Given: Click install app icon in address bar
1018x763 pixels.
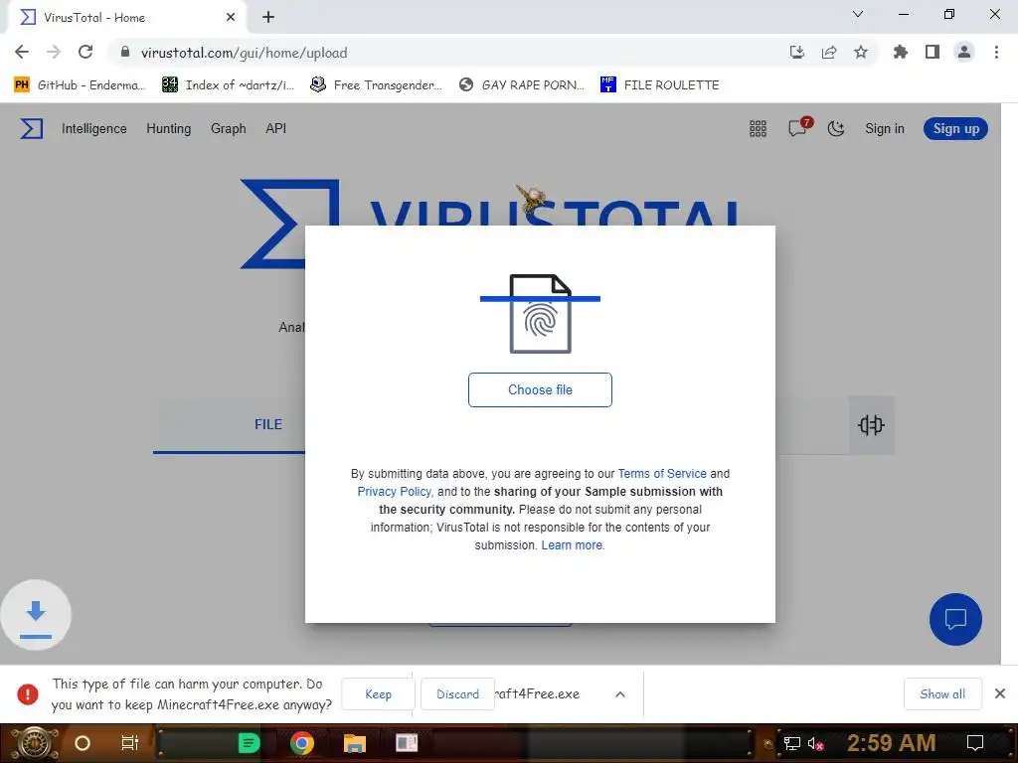Looking at the screenshot, I should coord(796,52).
